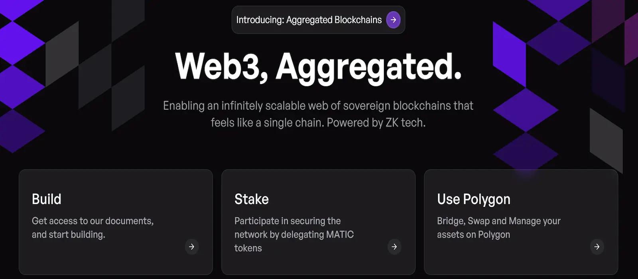Click 'Get access to our documents' text
The width and height of the screenshot is (638, 279).
coord(93,221)
